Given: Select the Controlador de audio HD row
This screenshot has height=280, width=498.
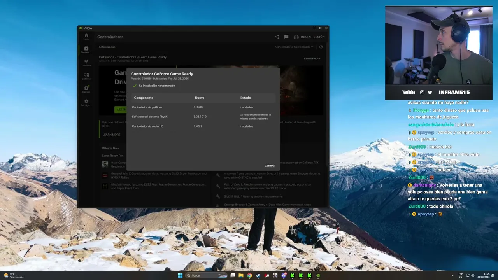Looking at the screenshot, I should (x=203, y=126).
